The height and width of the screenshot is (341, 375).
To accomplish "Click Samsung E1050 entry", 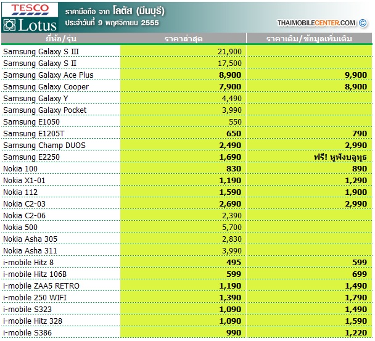I will tap(31, 122).
